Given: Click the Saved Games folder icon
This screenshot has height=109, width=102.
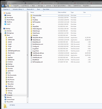Looking at the screenshot, I should tap(6, 88).
